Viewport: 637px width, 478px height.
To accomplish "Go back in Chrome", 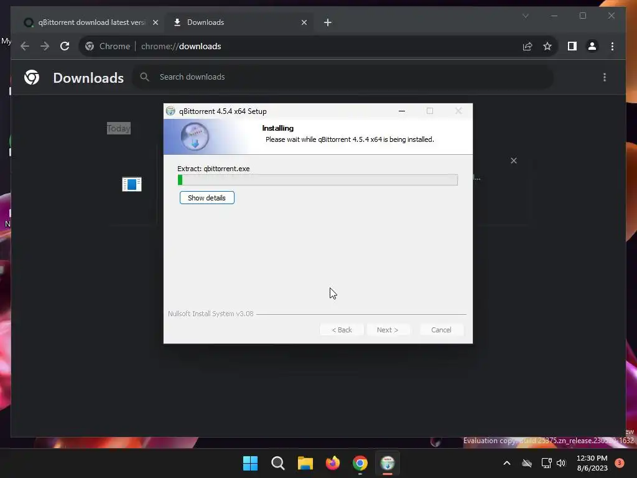I will pyautogui.click(x=25, y=46).
